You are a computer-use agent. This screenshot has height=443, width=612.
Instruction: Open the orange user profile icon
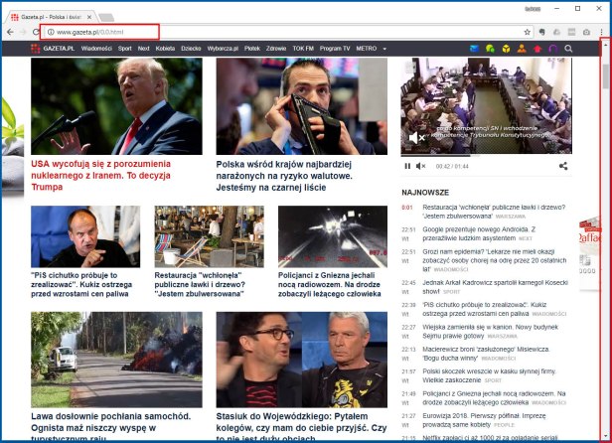coord(522,49)
